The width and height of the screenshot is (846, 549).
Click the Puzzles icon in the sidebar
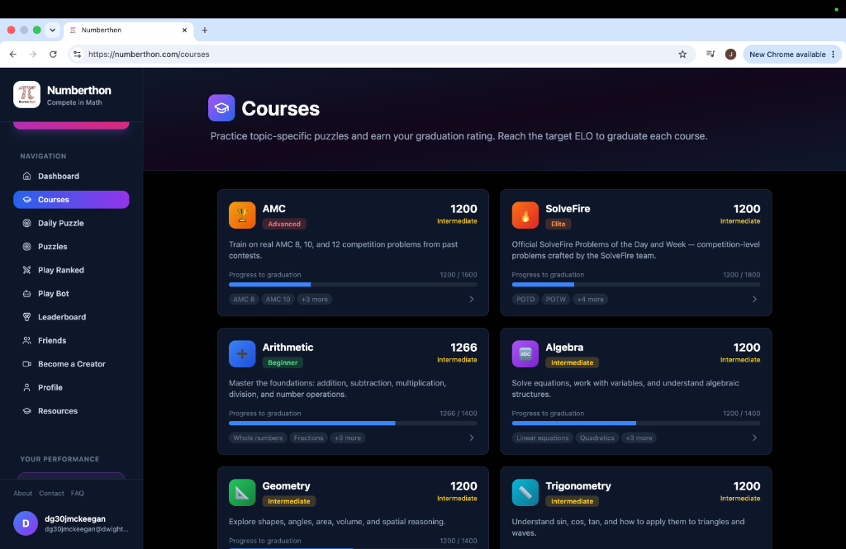(26, 247)
